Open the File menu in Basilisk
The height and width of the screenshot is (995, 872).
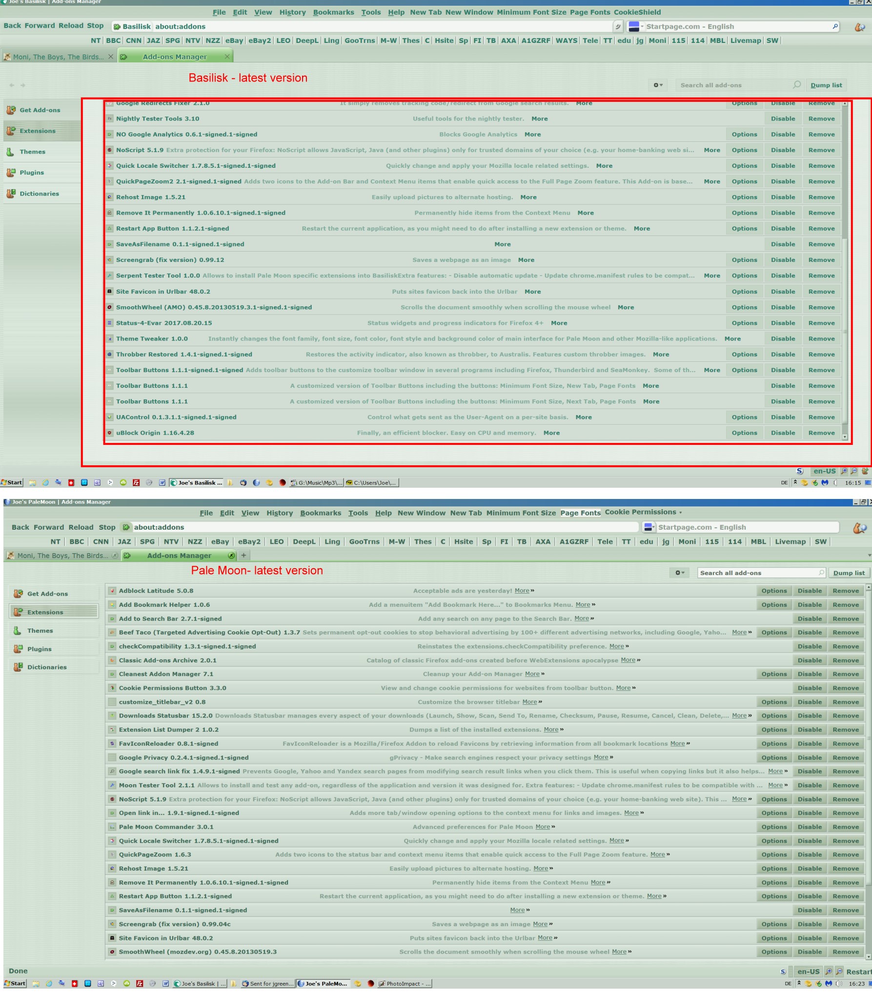click(x=219, y=12)
